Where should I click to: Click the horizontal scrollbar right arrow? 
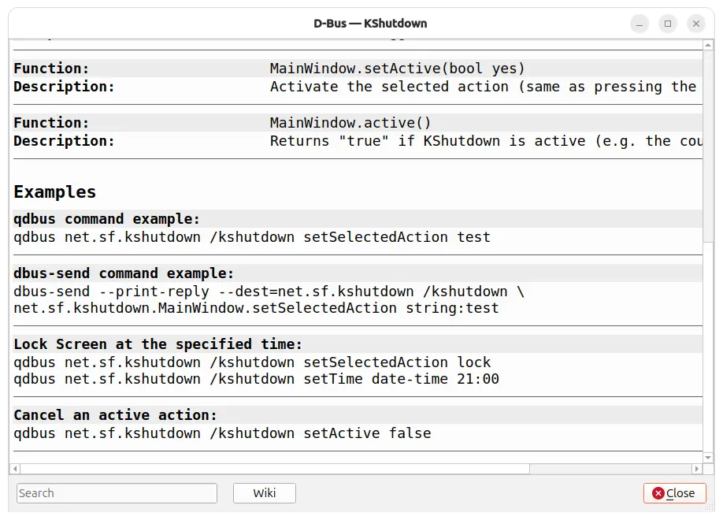[698, 469]
